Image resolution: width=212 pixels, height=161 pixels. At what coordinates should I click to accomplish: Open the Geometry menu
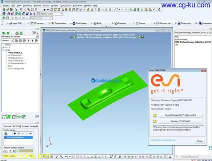click(x=28, y=5)
